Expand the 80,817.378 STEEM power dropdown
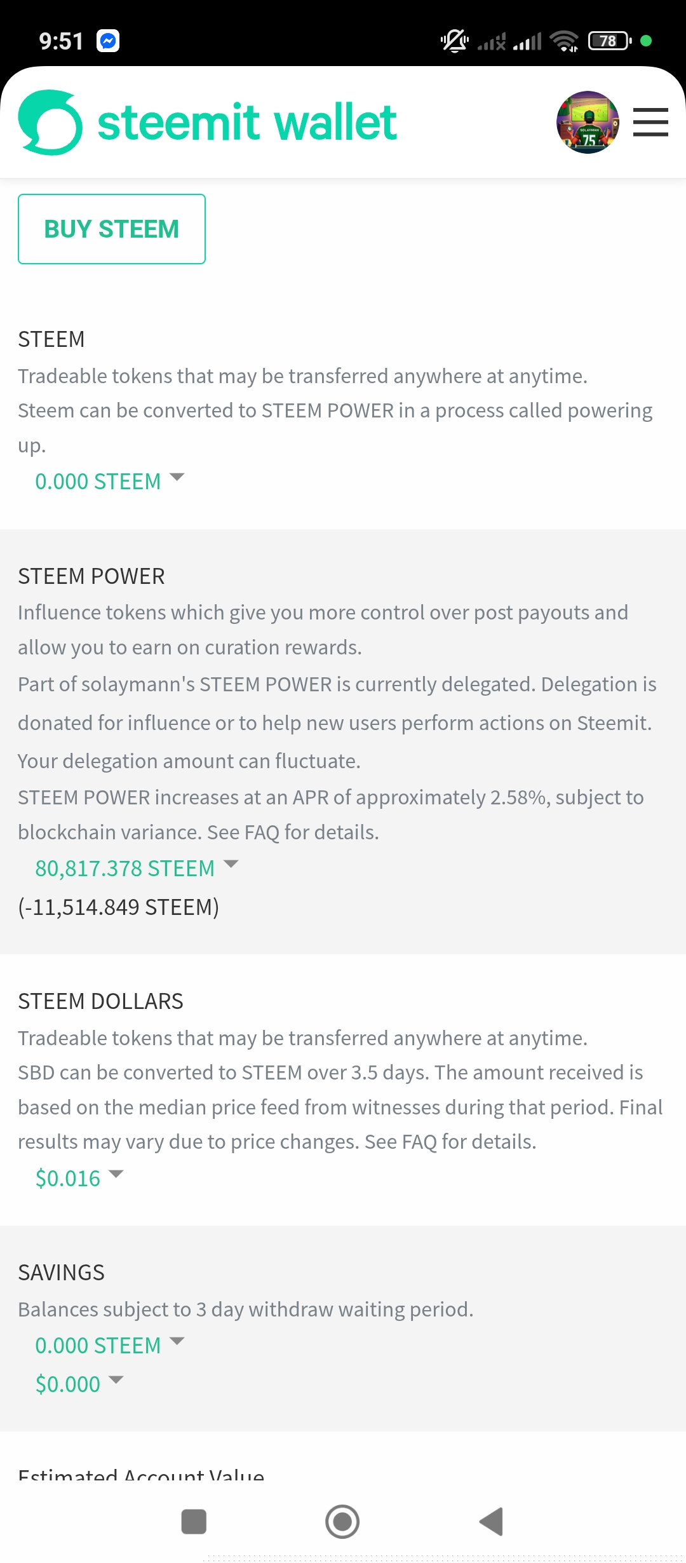 coord(137,868)
